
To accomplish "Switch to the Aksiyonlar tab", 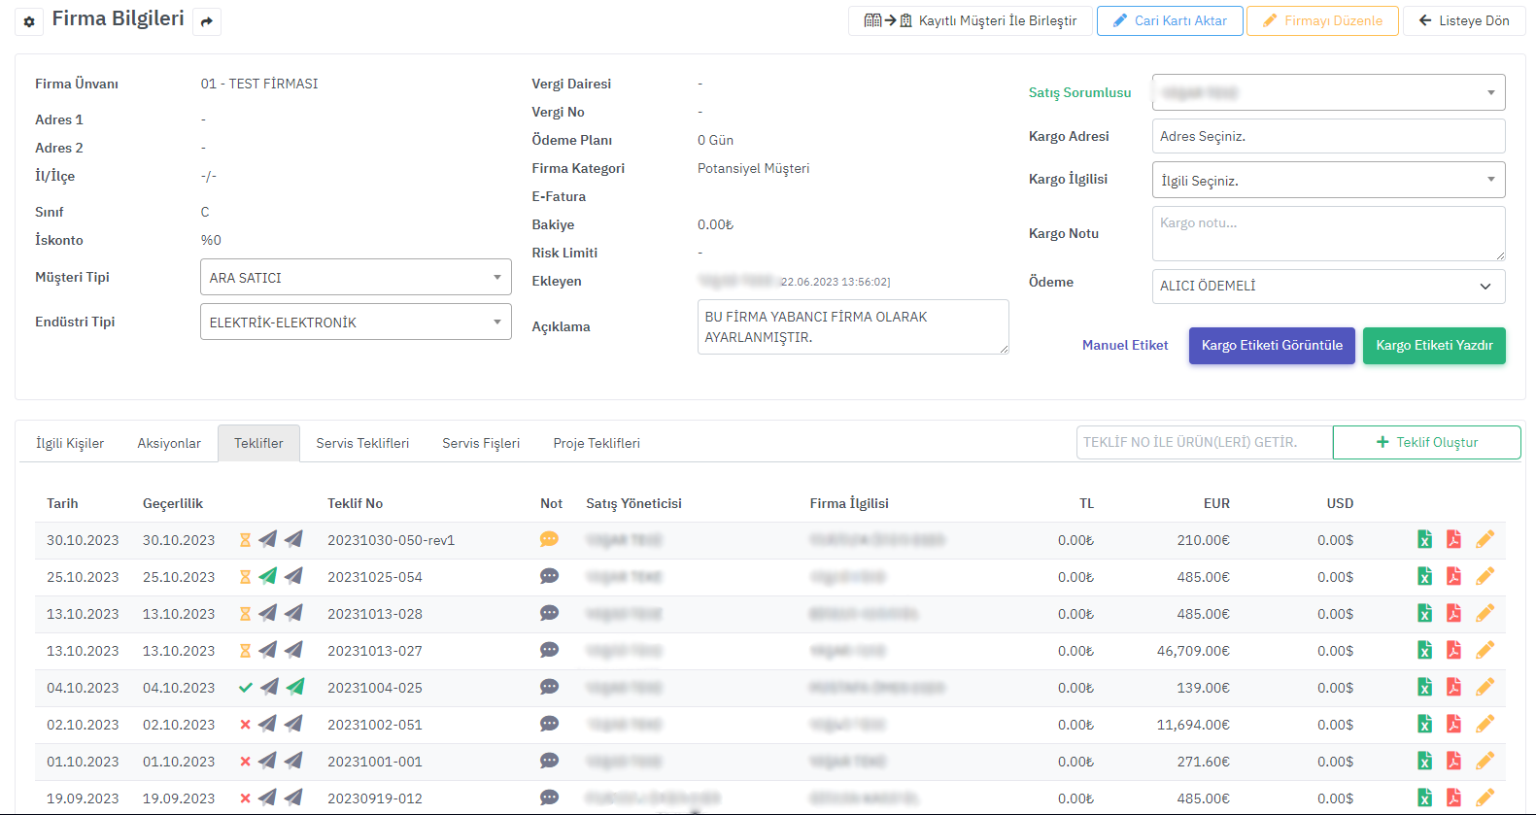I will [x=169, y=444].
